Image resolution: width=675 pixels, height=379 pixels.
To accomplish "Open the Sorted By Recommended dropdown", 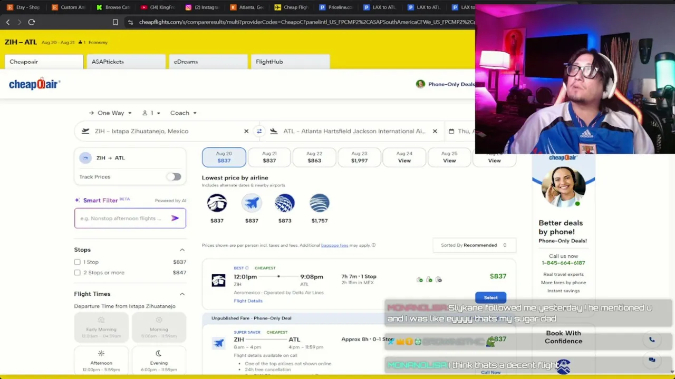I will click(x=474, y=245).
